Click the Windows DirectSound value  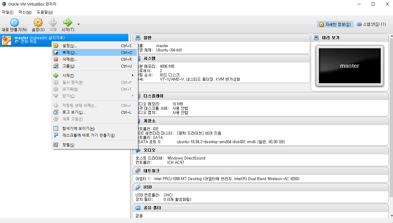coord(186,158)
